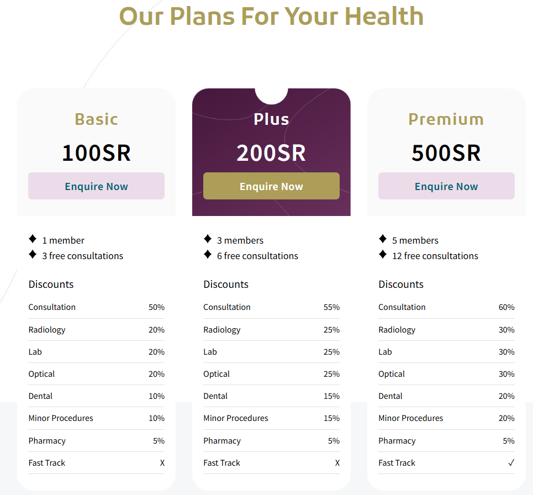Click the Premium Radiology 30% discount row

(x=446, y=330)
